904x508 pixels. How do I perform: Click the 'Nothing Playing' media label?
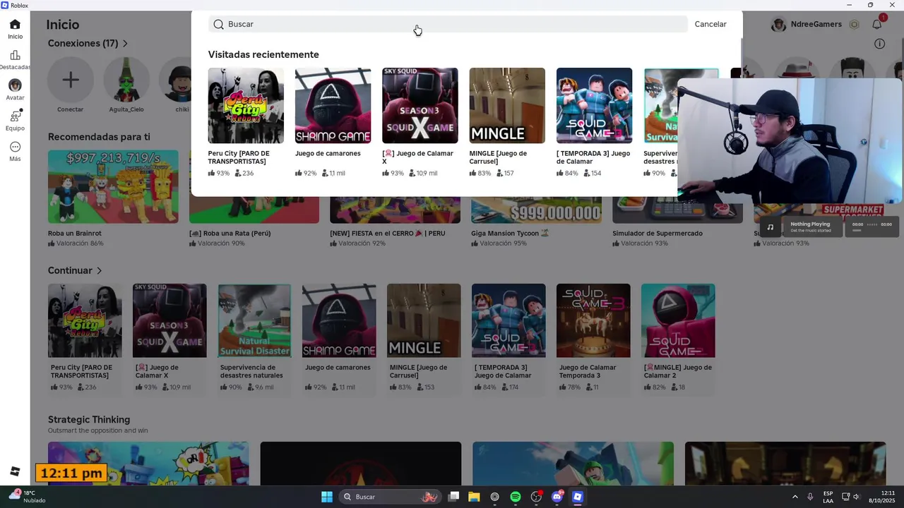pyautogui.click(x=810, y=224)
